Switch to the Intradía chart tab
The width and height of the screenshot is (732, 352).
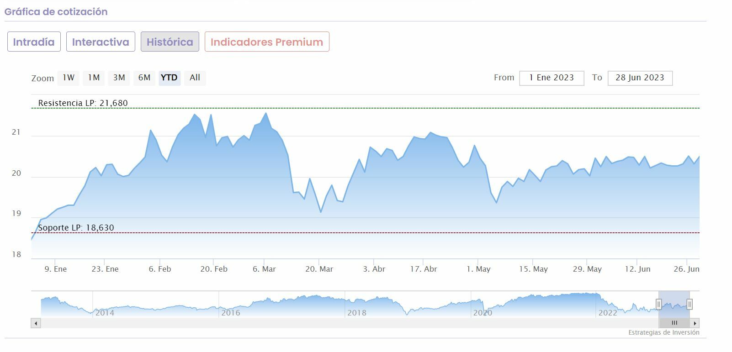[x=34, y=42]
